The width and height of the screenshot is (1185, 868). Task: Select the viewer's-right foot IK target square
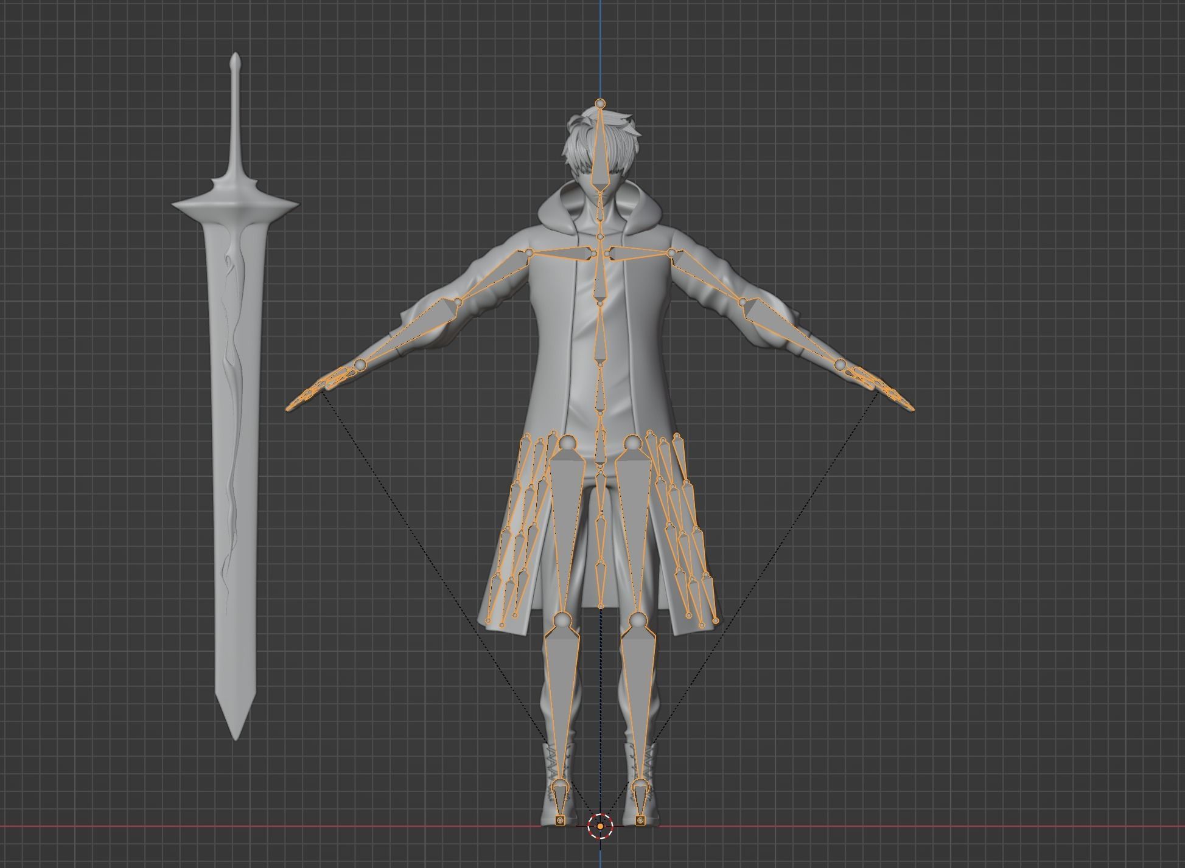coord(641,821)
